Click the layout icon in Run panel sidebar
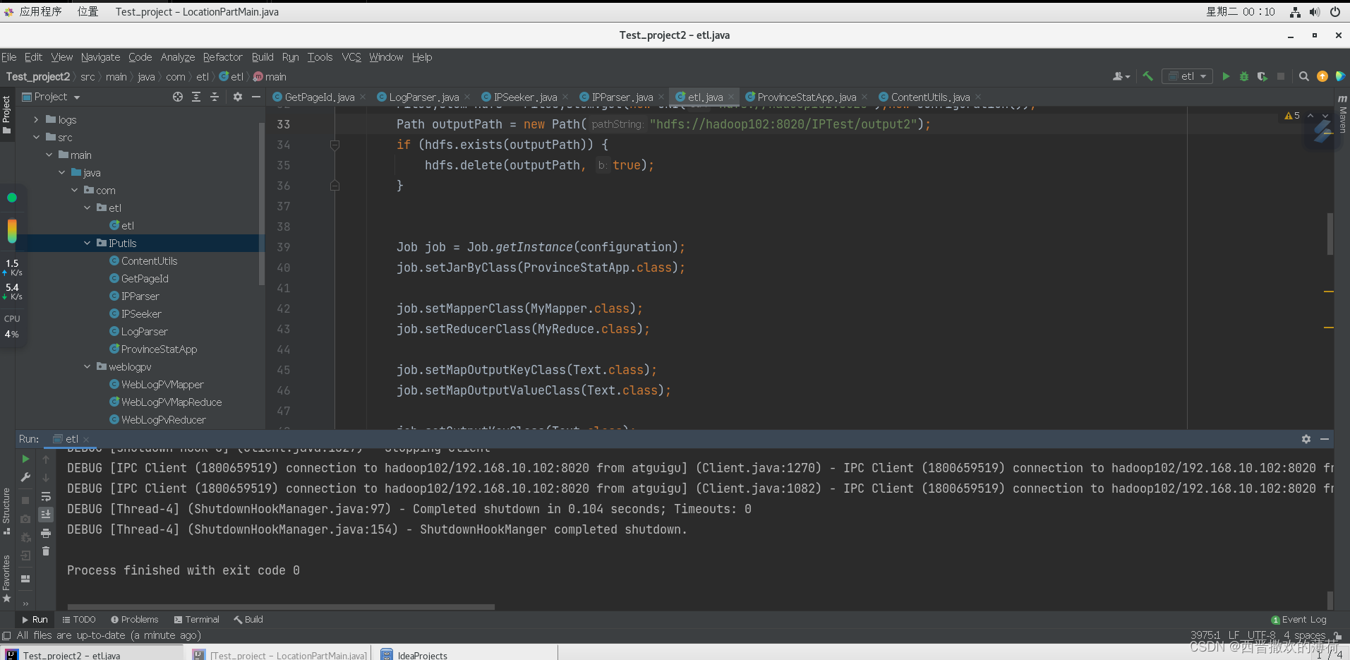Viewport: 1350px width, 660px height. [26, 579]
